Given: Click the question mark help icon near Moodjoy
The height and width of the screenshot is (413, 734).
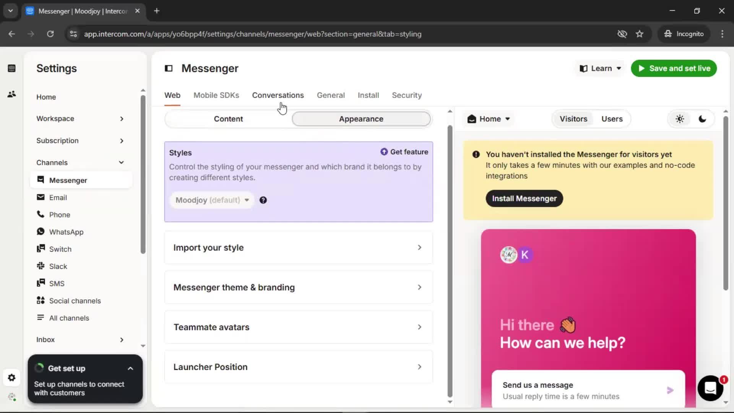Looking at the screenshot, I should click(263, 200).
